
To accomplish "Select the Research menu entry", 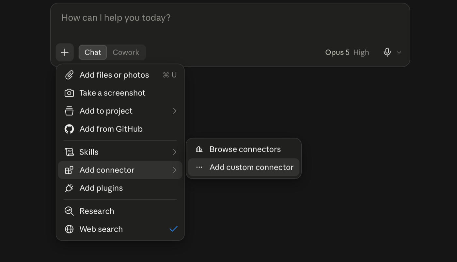I will click(120, 211).
